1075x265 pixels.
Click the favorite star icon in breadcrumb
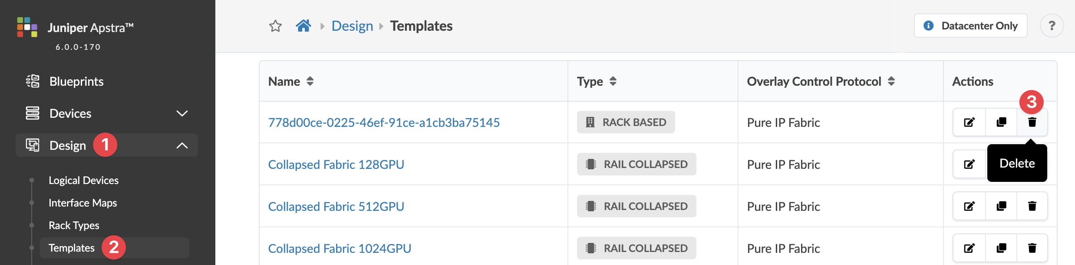(275, 26)
